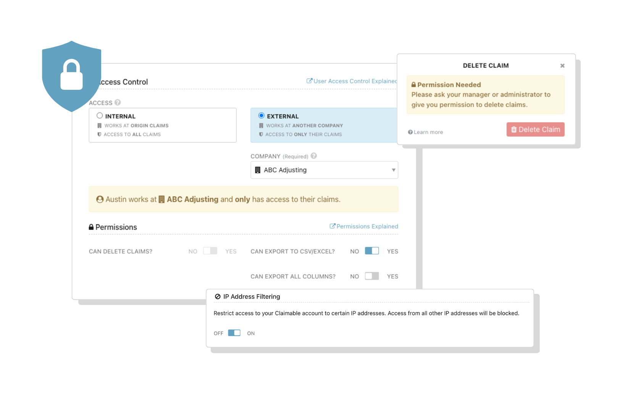The image size is (637, 394).
Task: Open the ABC Adjusting company dropdown
Action: pyautogui.click(x=324, y=170)
